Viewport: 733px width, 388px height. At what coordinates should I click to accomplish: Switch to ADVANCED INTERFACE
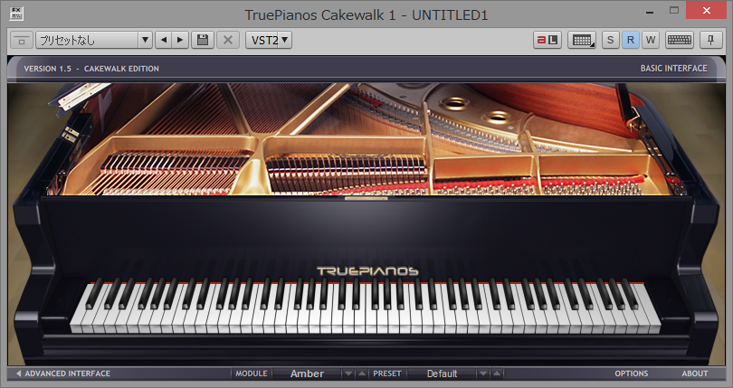click(x=63, y=374)
